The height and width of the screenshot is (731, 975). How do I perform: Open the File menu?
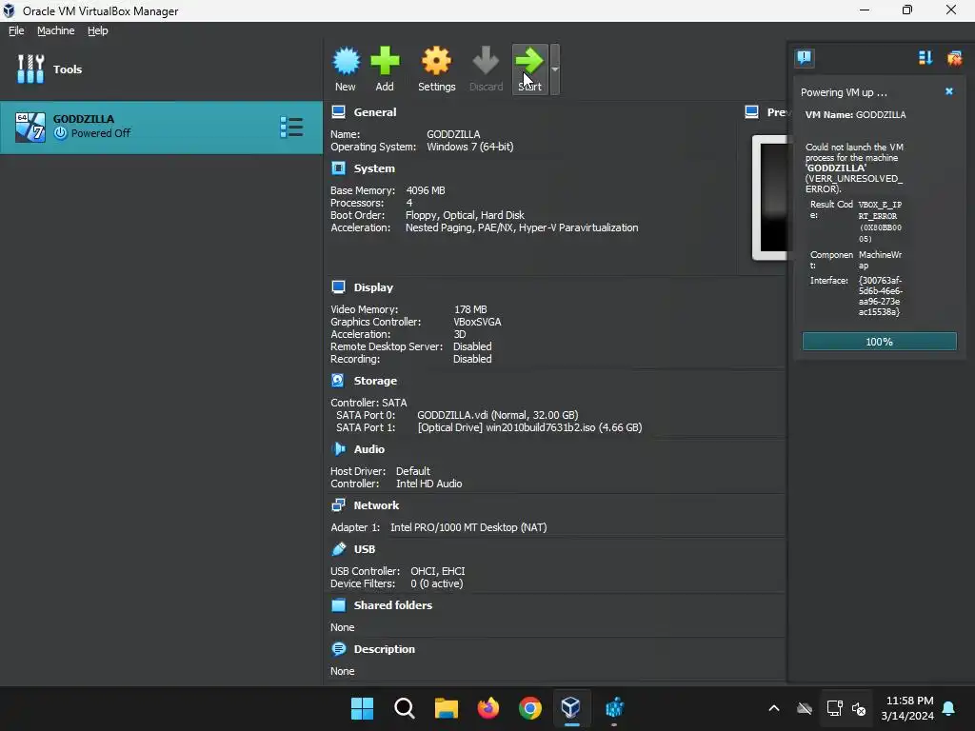[16, 30]
